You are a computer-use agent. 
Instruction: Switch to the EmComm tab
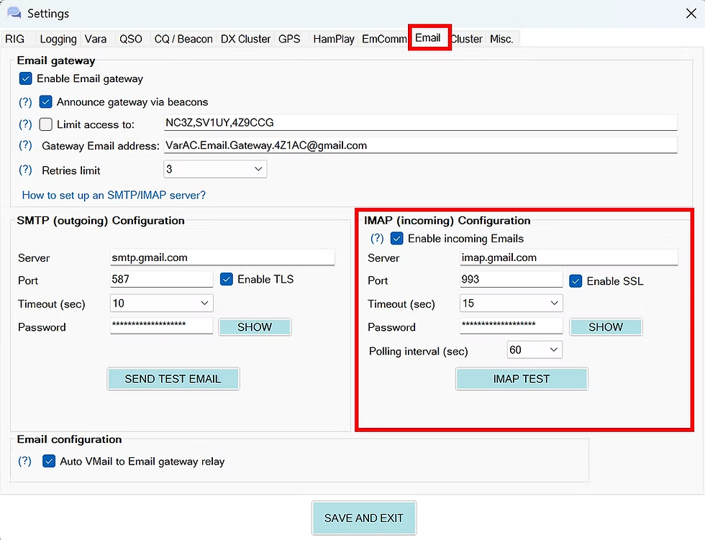point(384,39)
